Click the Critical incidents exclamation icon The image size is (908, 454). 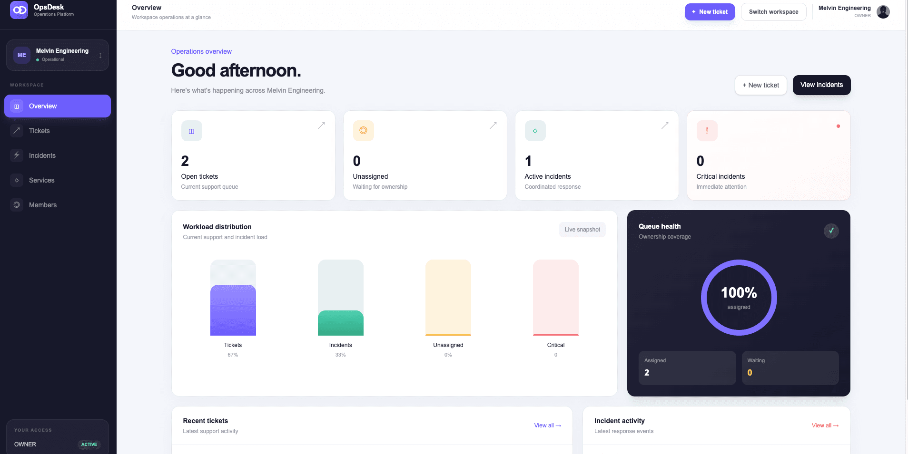[707, 131]
